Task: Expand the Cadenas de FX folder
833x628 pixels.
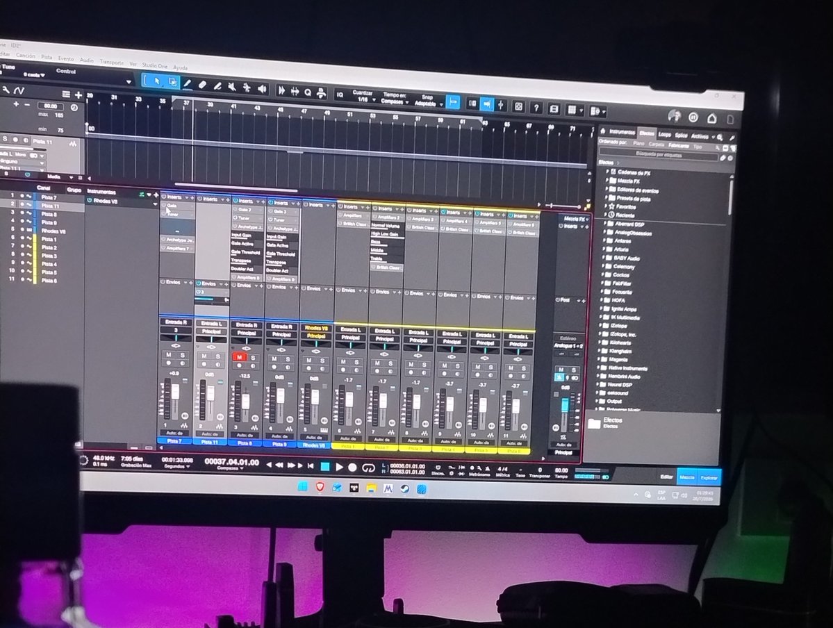Action: point(607,172)
